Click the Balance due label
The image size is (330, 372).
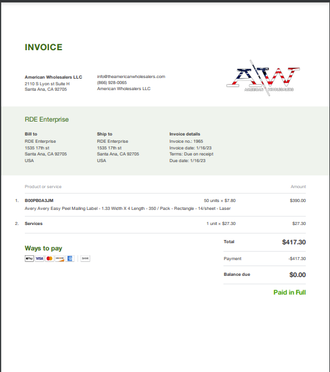click(x=237, y=274)
